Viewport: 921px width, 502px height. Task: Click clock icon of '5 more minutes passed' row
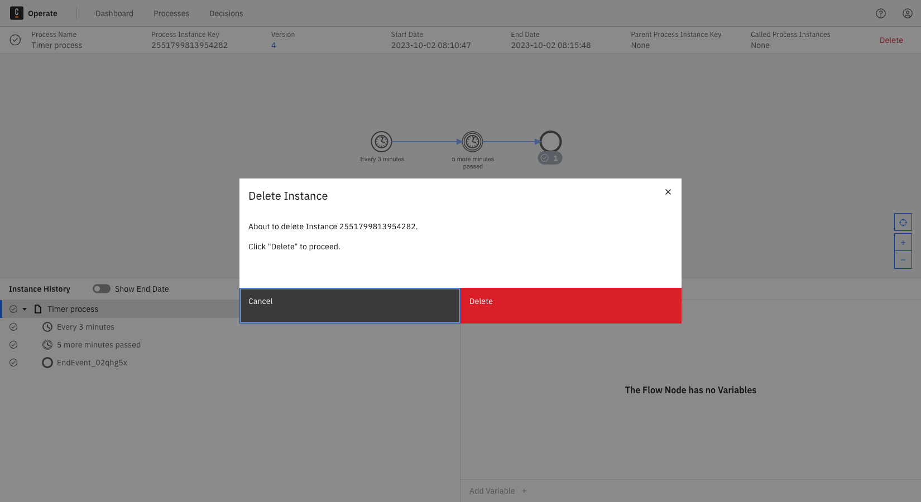47,345
